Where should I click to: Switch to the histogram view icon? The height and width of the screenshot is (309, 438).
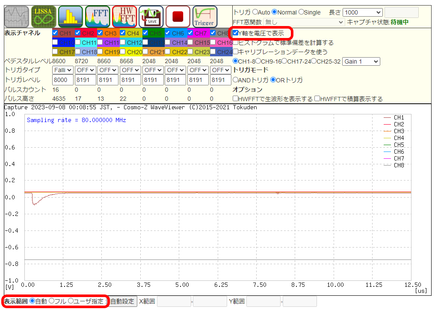click(x=71, y=17)
